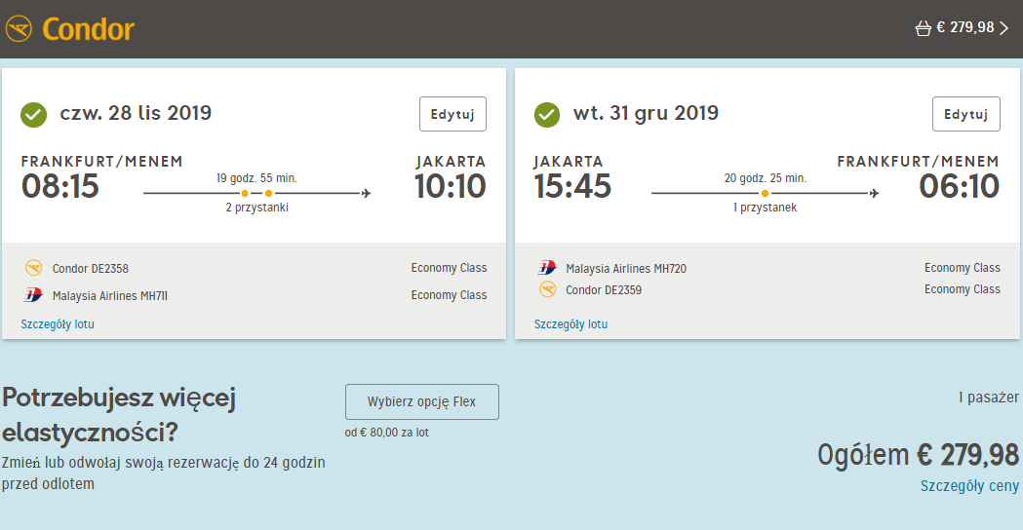Expand return flight details via Szczegóły lotu
The image size is (1023, 530).
tap(571, 324)
